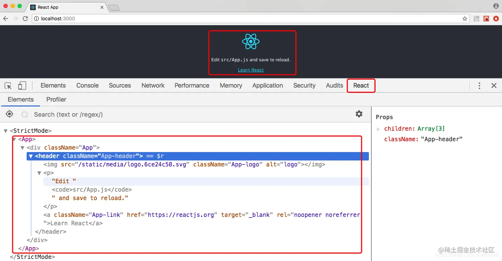Select the "Edit " text node
This screenshot has width=502, height=261.
click(64, 181)
